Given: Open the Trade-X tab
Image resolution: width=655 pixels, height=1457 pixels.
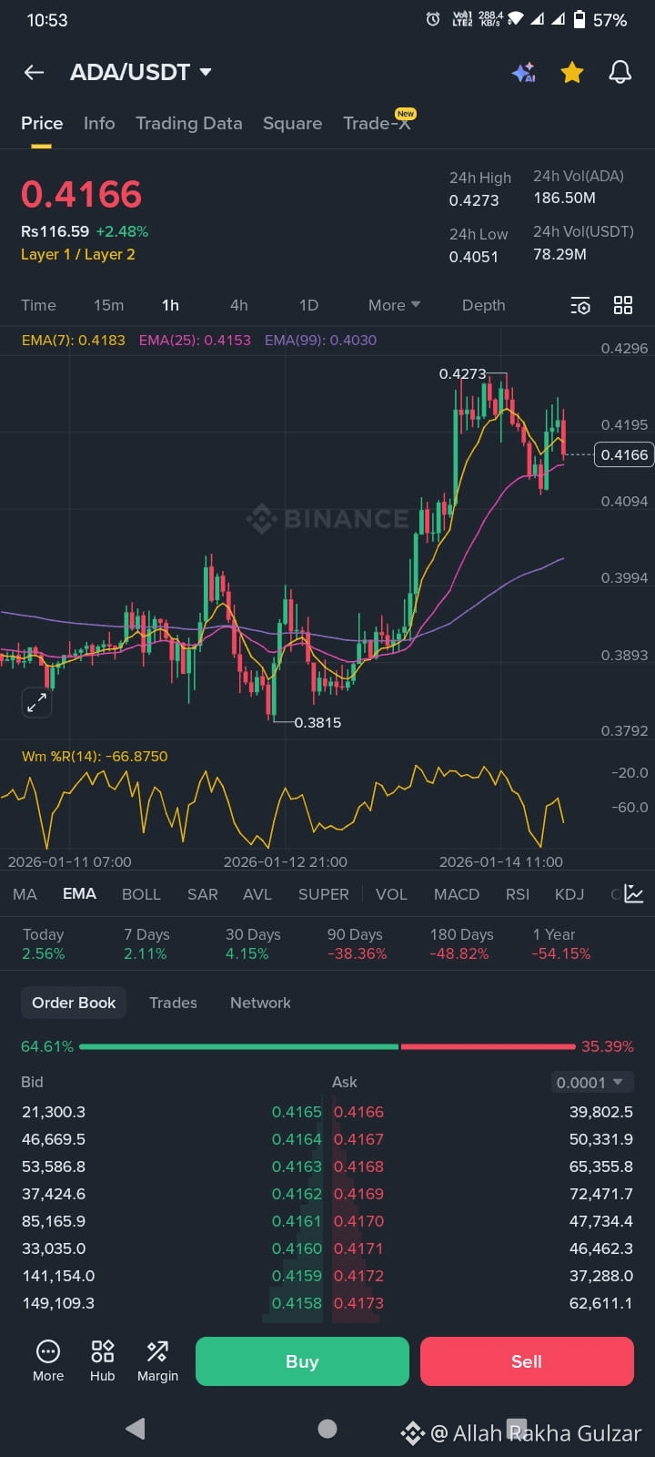Looking at the screenshot, I should pyautogui.click(x=378, y=123).
